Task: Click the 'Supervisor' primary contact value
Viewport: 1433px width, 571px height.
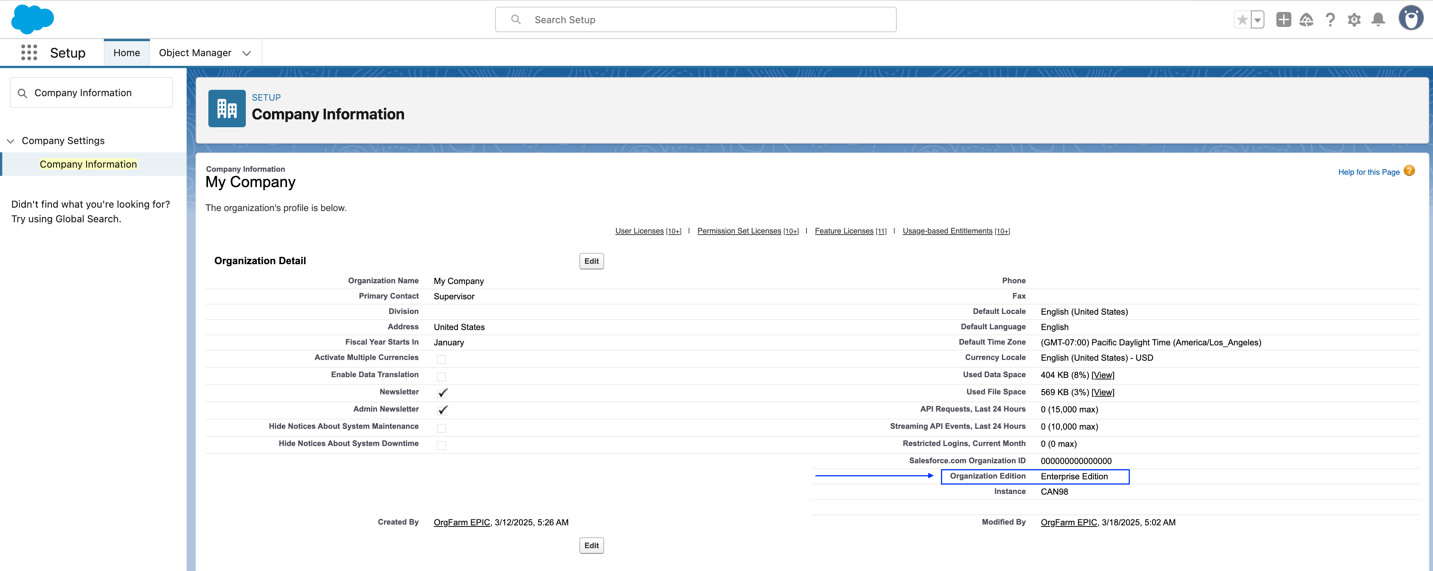Action: [x=454, y=297]
